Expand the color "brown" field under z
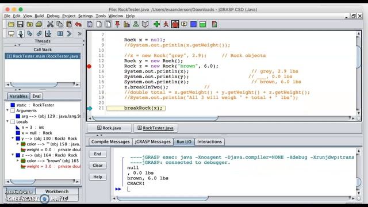Viewport: 368px width, 207px height. click(x=18, y=160)
